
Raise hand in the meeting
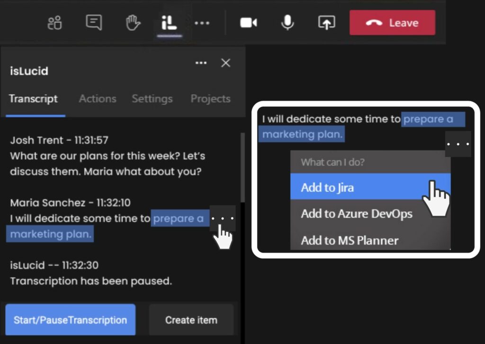[x=133, y=23]
